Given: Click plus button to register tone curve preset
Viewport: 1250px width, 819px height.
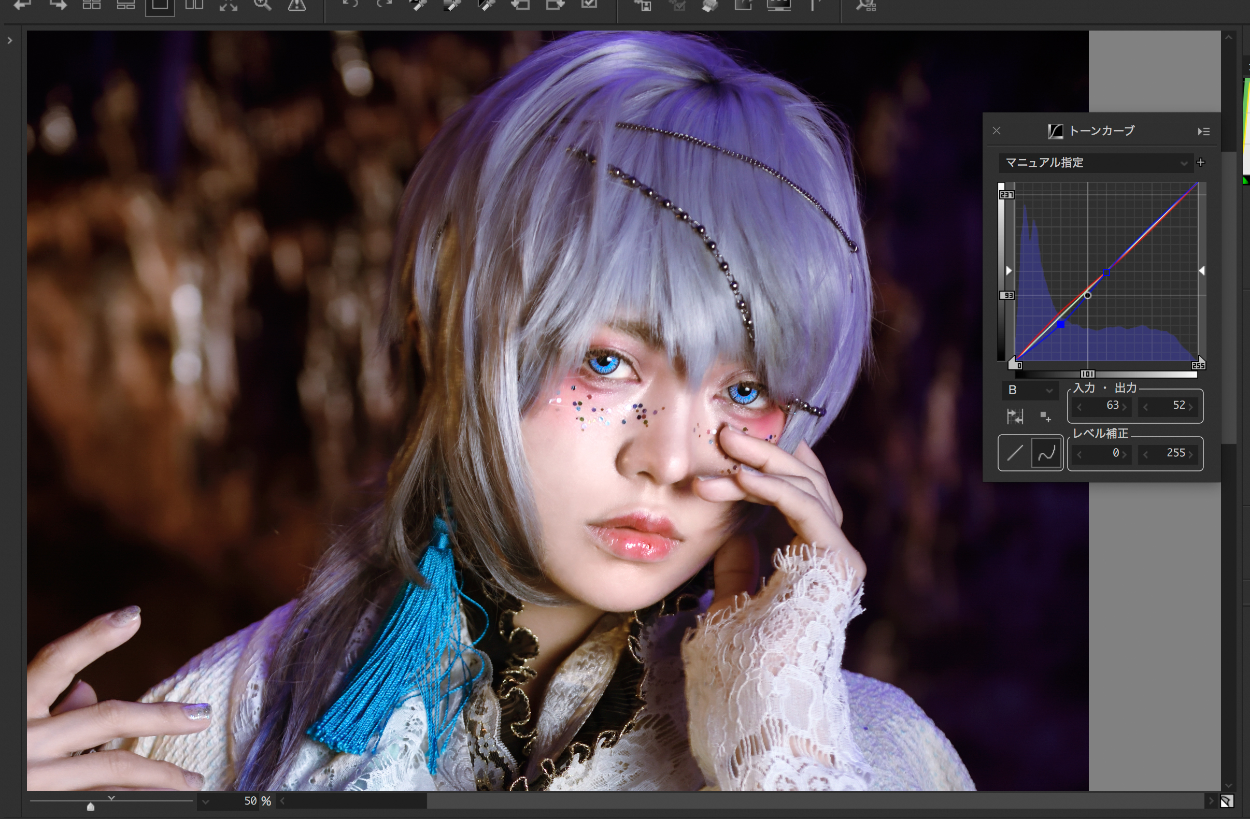Looking at the screenshot, I should point(1201,162).
